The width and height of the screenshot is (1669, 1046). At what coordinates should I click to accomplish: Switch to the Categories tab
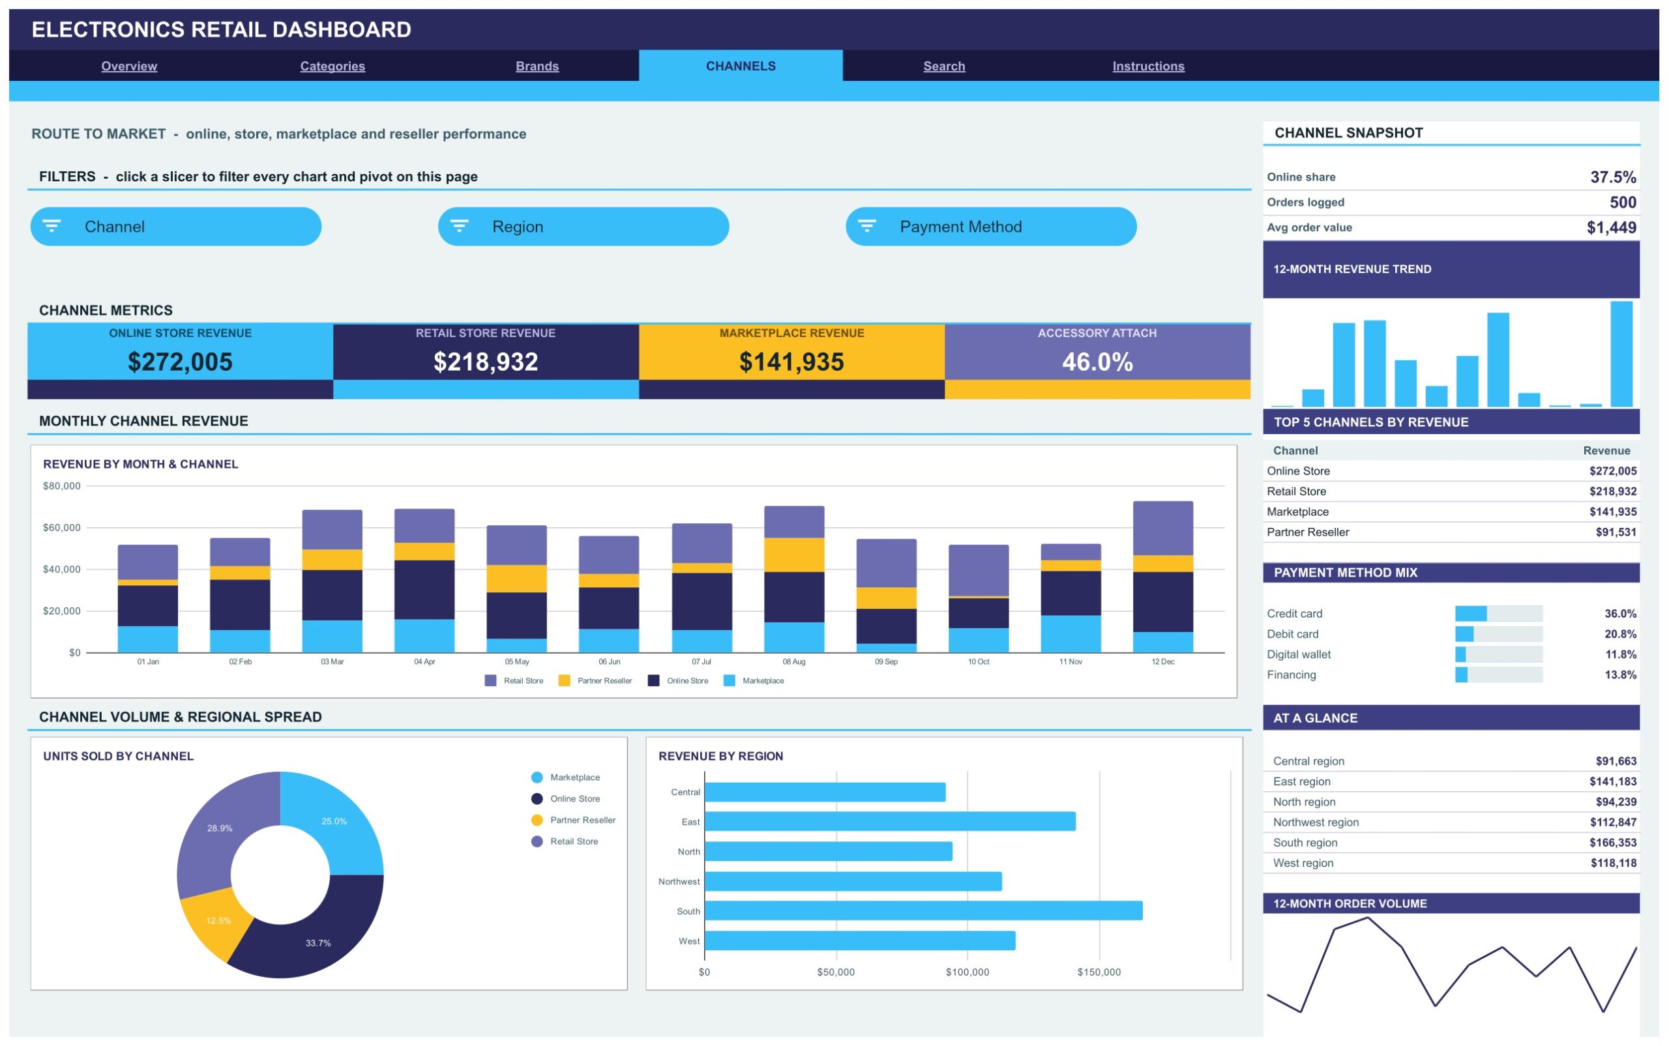(333, 66)
